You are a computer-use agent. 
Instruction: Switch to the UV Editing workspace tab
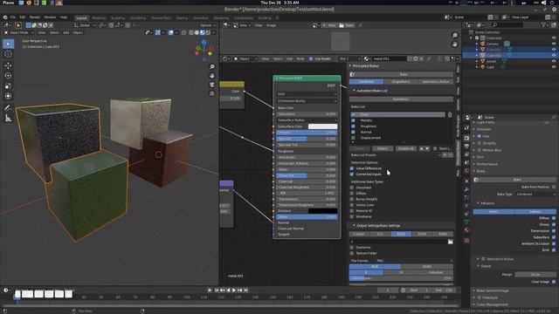(138, 17)
